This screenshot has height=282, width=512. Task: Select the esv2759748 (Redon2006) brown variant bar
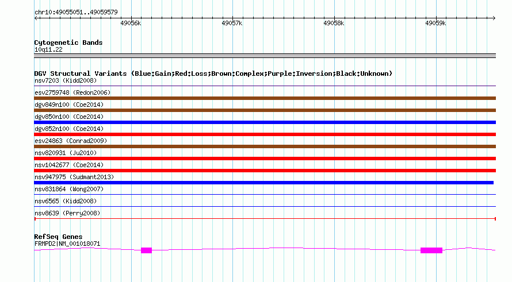tap(265, 98)
